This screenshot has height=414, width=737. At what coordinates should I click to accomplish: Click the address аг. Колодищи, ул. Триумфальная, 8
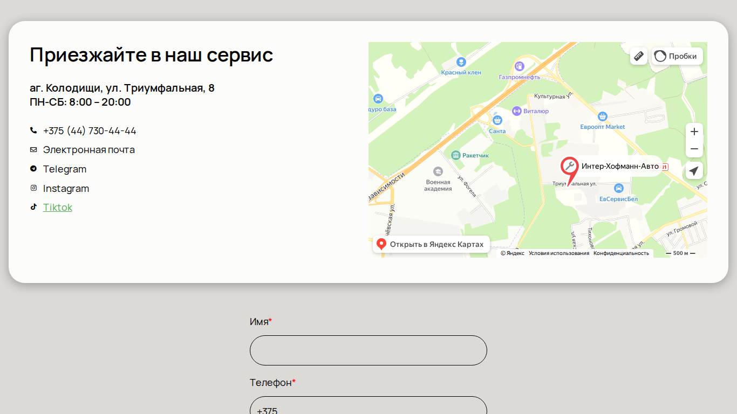[x=122, y=88]
